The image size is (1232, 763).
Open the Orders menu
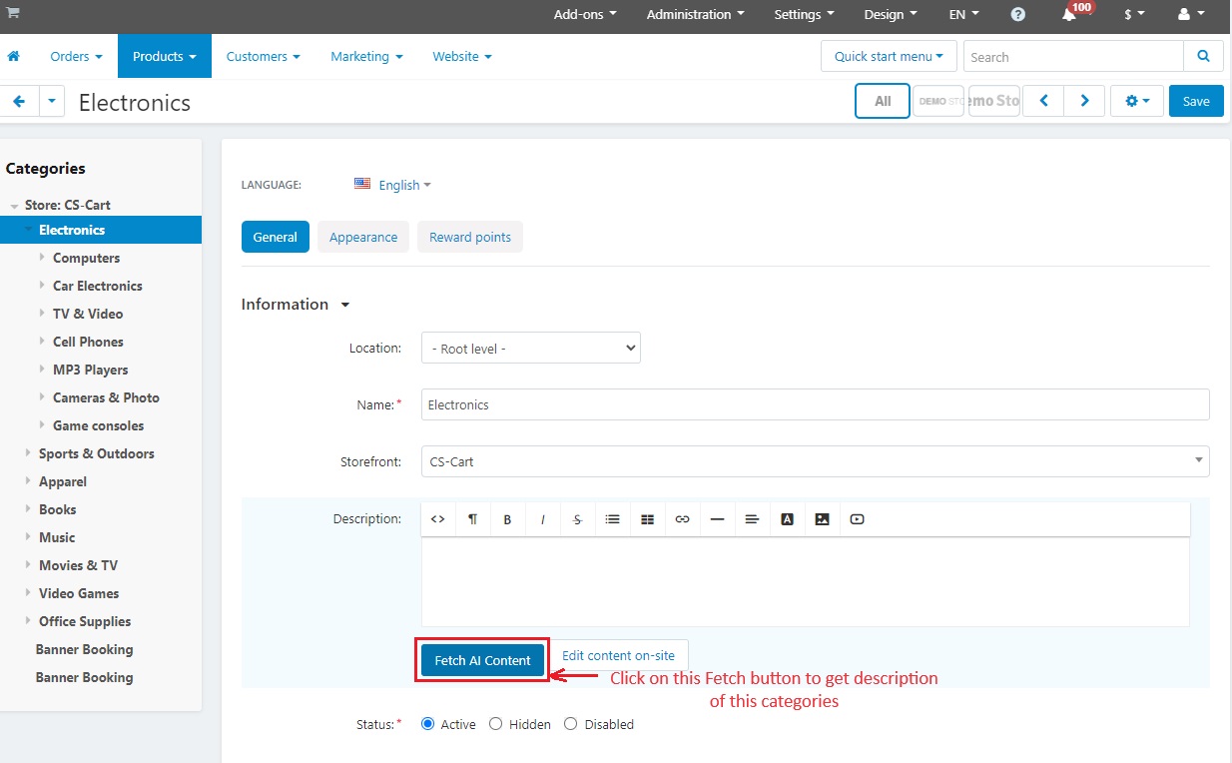77,56
